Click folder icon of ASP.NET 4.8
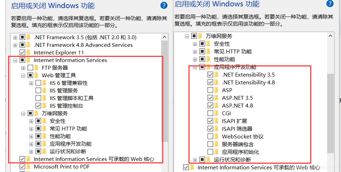 tap(217, 105)
